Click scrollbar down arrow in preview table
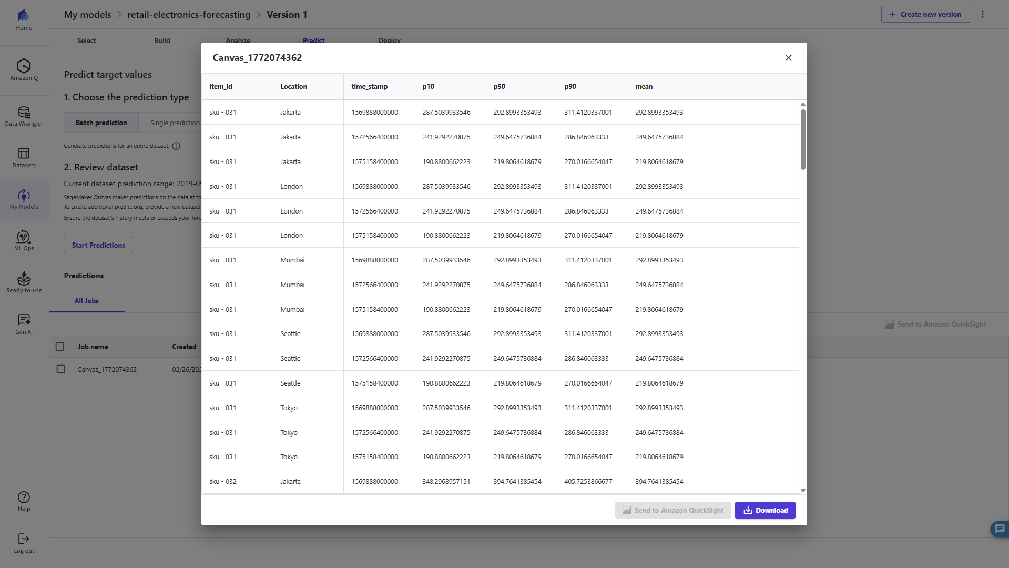This screenshot has width=1009, height=568. [x=803, y=490]
